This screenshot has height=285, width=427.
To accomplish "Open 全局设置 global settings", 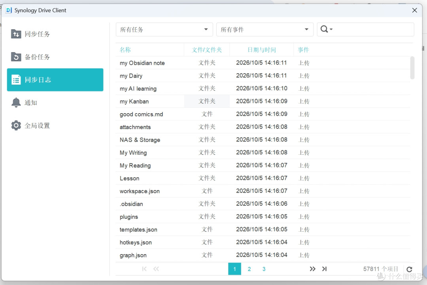I will (55, 125).
